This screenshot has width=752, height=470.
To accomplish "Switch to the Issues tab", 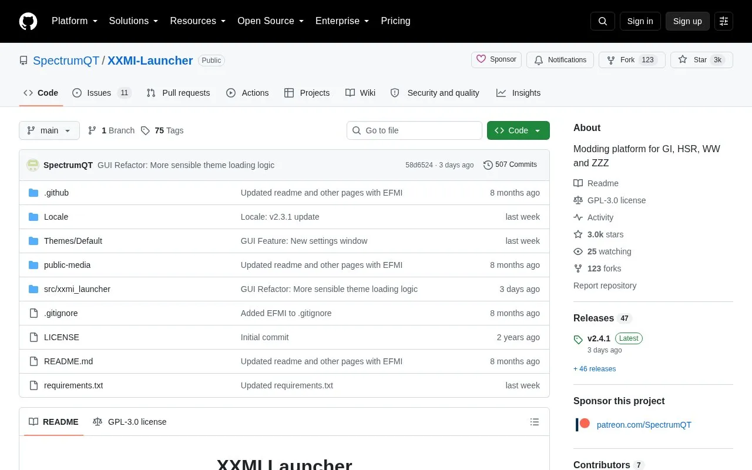I will pyautogui.click(x=102, y=93).
